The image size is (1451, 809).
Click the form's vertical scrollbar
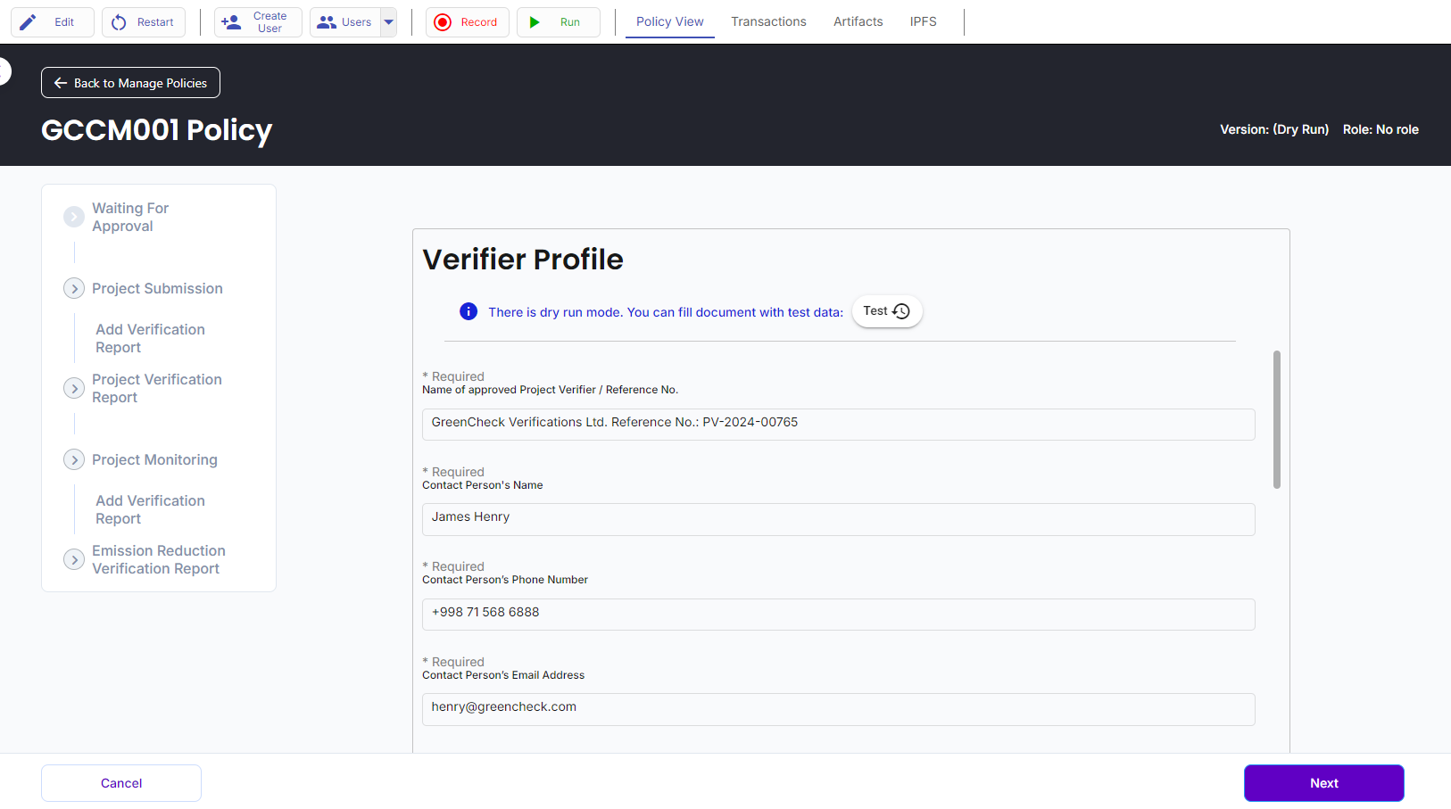1277,419
